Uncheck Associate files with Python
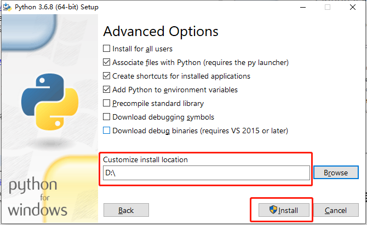 [x=106, y=62]
